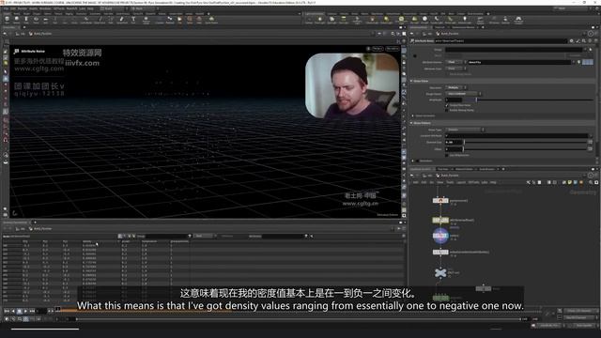
Task: Open the Windows menu
Action: click(x=45, y=8)
